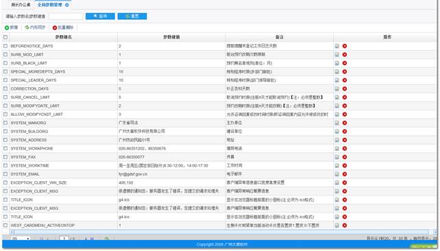Click the 内存同步 sync button
The height and width of the screenshot is (251, 440).
pyautogui.click(x=35, y=27)
